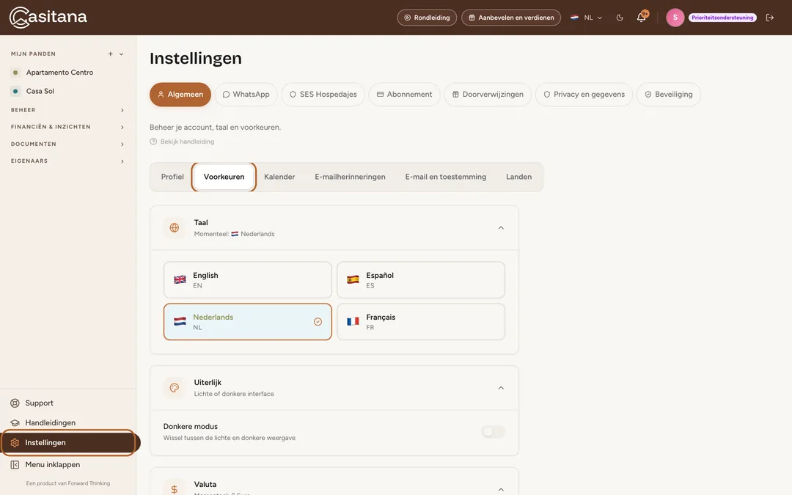Click the Prioriteitsondersteuning badge
This screenshot has height=495, width=792.
click(x=722, y=18)
